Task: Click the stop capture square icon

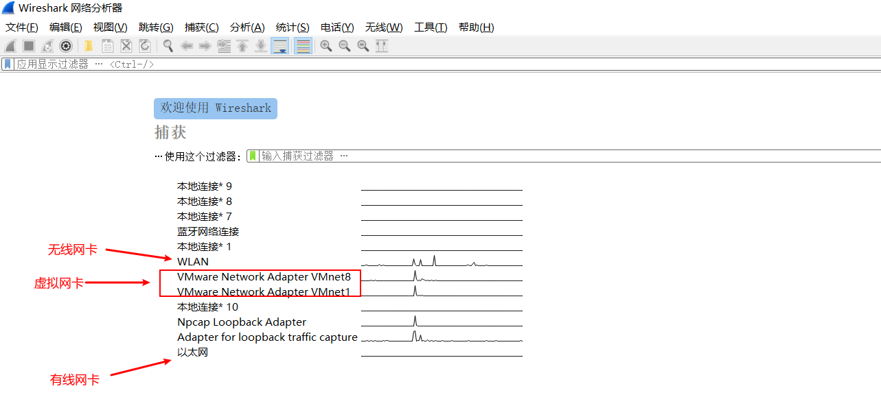Action: point(29,46)
